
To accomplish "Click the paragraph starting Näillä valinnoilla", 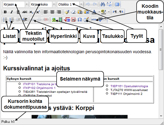I will coord(77,54).
